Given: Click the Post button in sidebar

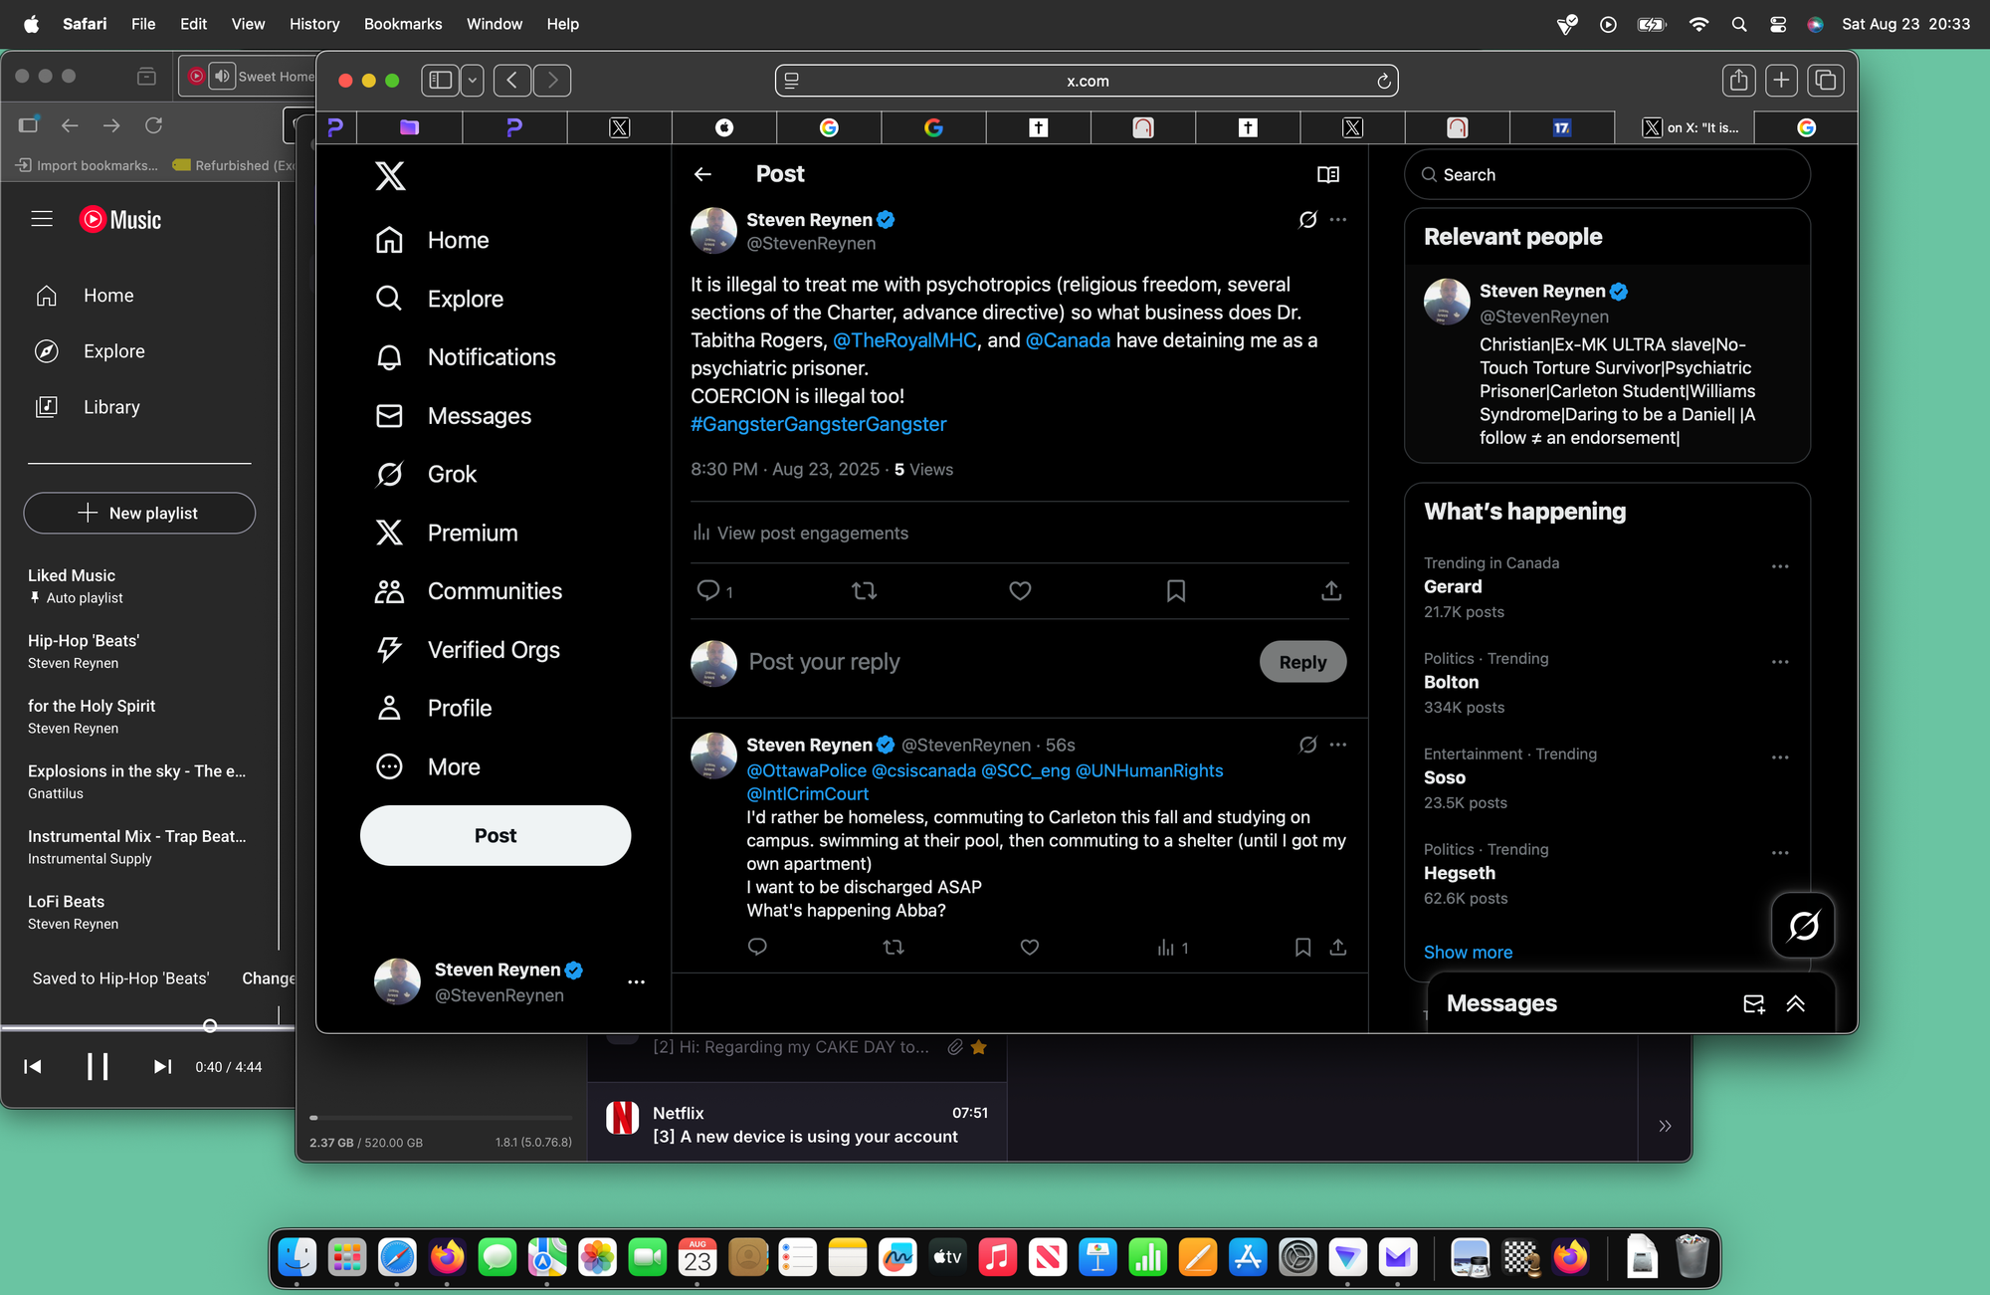Looking at the screenshot, I should 496,835.
